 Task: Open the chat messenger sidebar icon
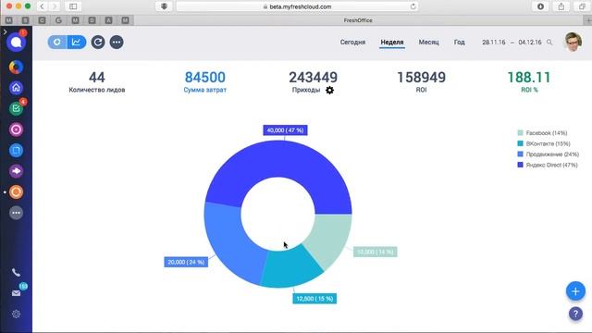(16, 42)
